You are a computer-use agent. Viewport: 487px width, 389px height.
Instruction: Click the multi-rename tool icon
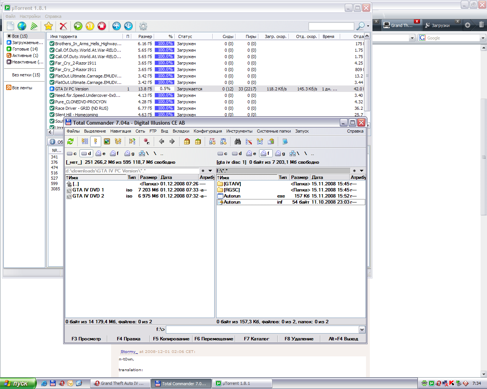click(249, 141)
